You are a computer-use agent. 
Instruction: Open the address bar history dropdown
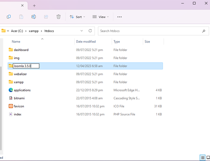coord(81,31)
